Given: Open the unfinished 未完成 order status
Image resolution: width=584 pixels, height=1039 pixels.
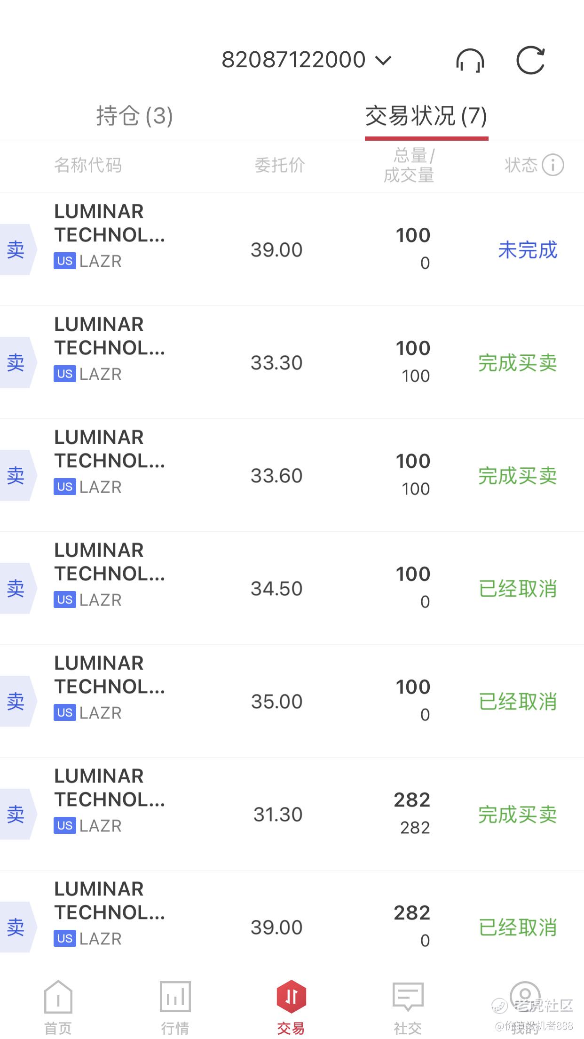Looking at the screenshot, I should pos(527,250).
